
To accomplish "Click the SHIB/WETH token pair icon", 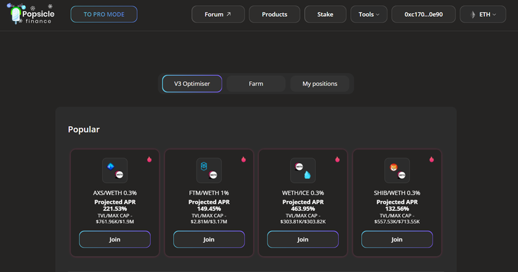I will click(x=397, y=170).
